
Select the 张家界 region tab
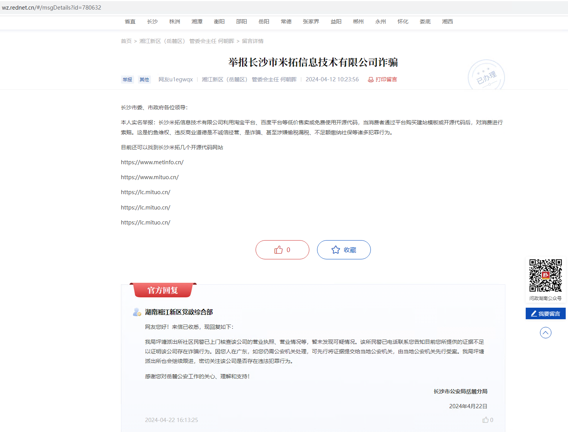point(311,21)
